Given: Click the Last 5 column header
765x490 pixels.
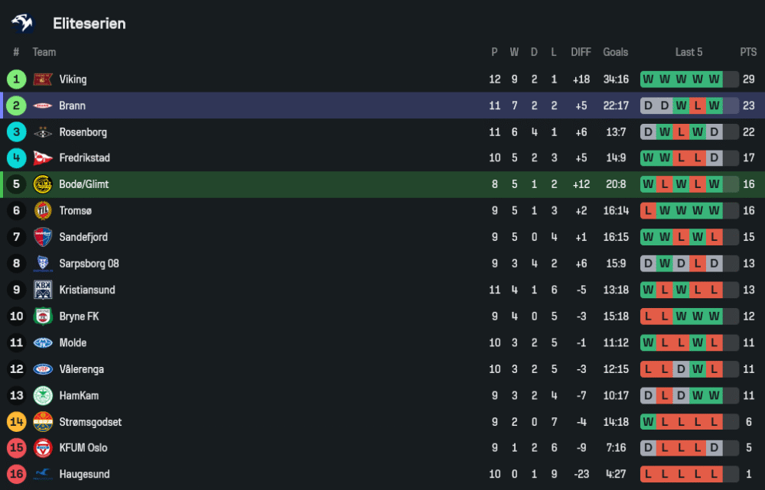Looking at the screenshot, I should [x=688, y=52].
